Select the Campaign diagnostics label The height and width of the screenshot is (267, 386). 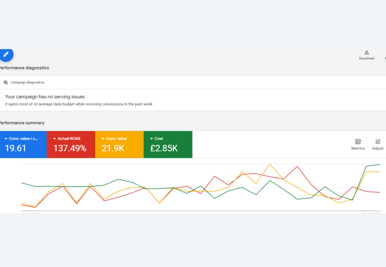[x=27, y=82]
